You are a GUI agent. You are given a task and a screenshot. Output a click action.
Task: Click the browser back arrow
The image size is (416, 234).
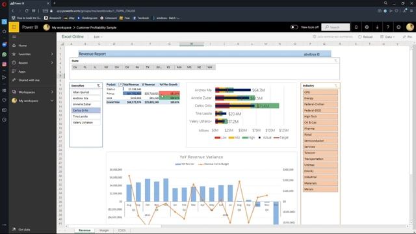click(x=12, y=11)
